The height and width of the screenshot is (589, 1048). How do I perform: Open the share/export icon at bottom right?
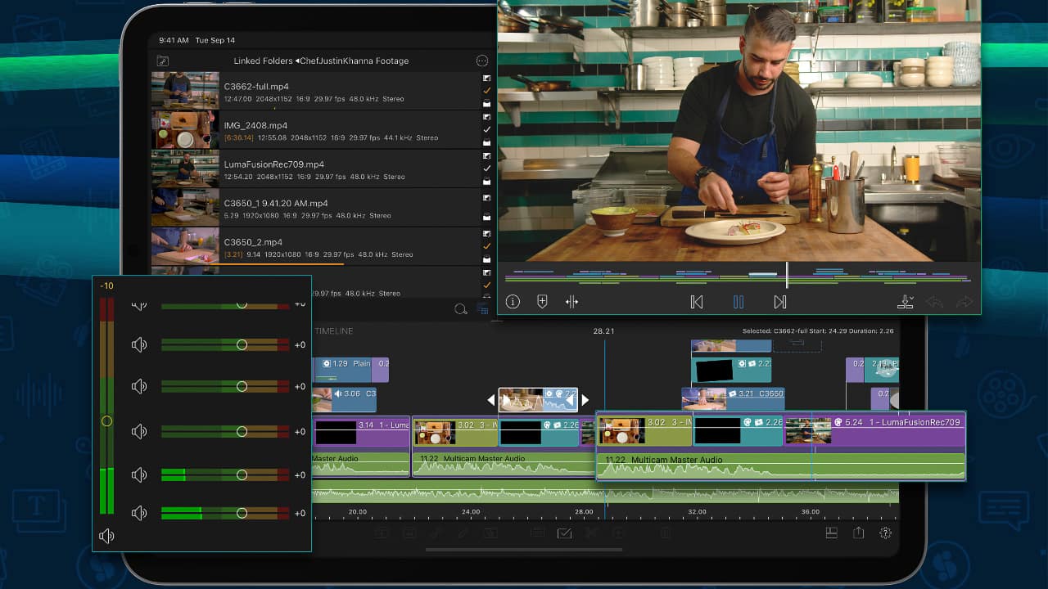858,533
